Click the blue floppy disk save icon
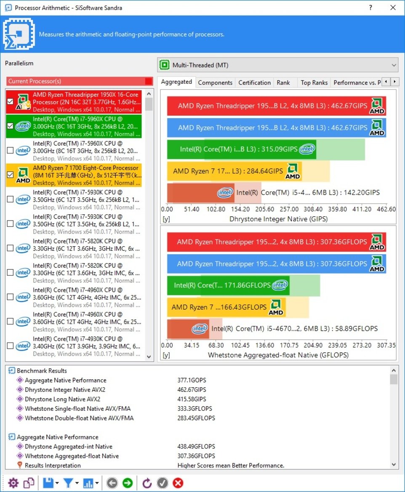This screenshot has height=492, width=405. coord(48,483)
